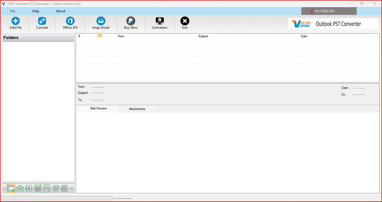This screenshot has width=382, height=202.
Task: Switch to the mail envelope view icon
Action: click(x=20, y=188)
